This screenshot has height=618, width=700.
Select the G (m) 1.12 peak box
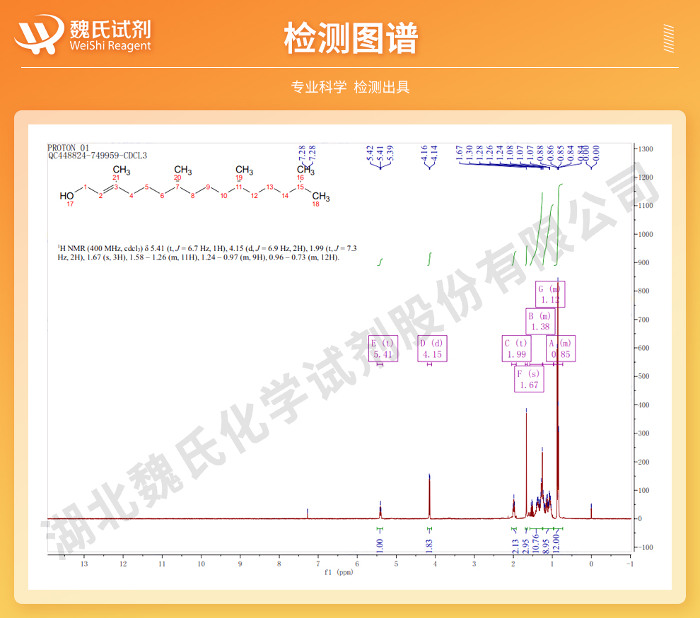point(549,294)
